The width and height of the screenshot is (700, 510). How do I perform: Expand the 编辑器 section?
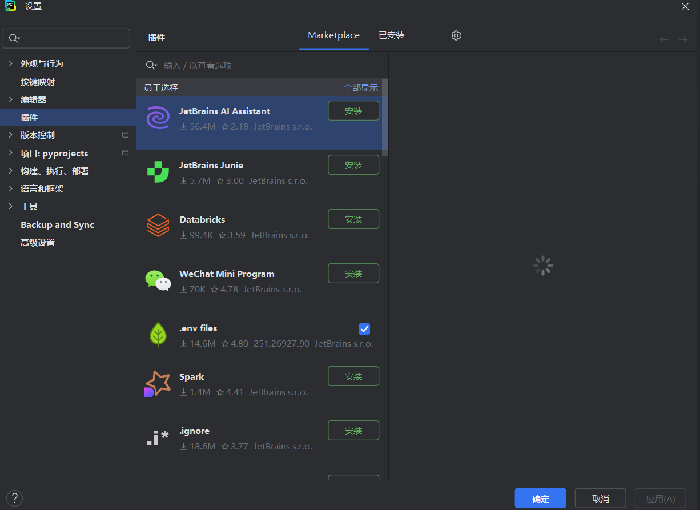pos(10,99)
